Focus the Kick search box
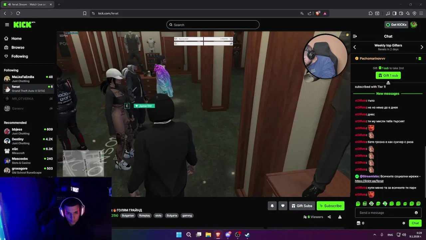Screen dimensions: 426x240 [213, 25]
